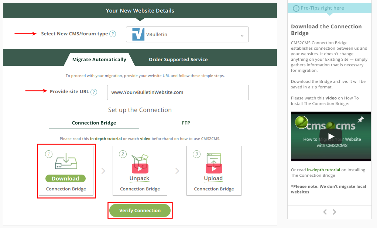Go to previous Pro-Tip with left arrow

[x=325, y=212]
